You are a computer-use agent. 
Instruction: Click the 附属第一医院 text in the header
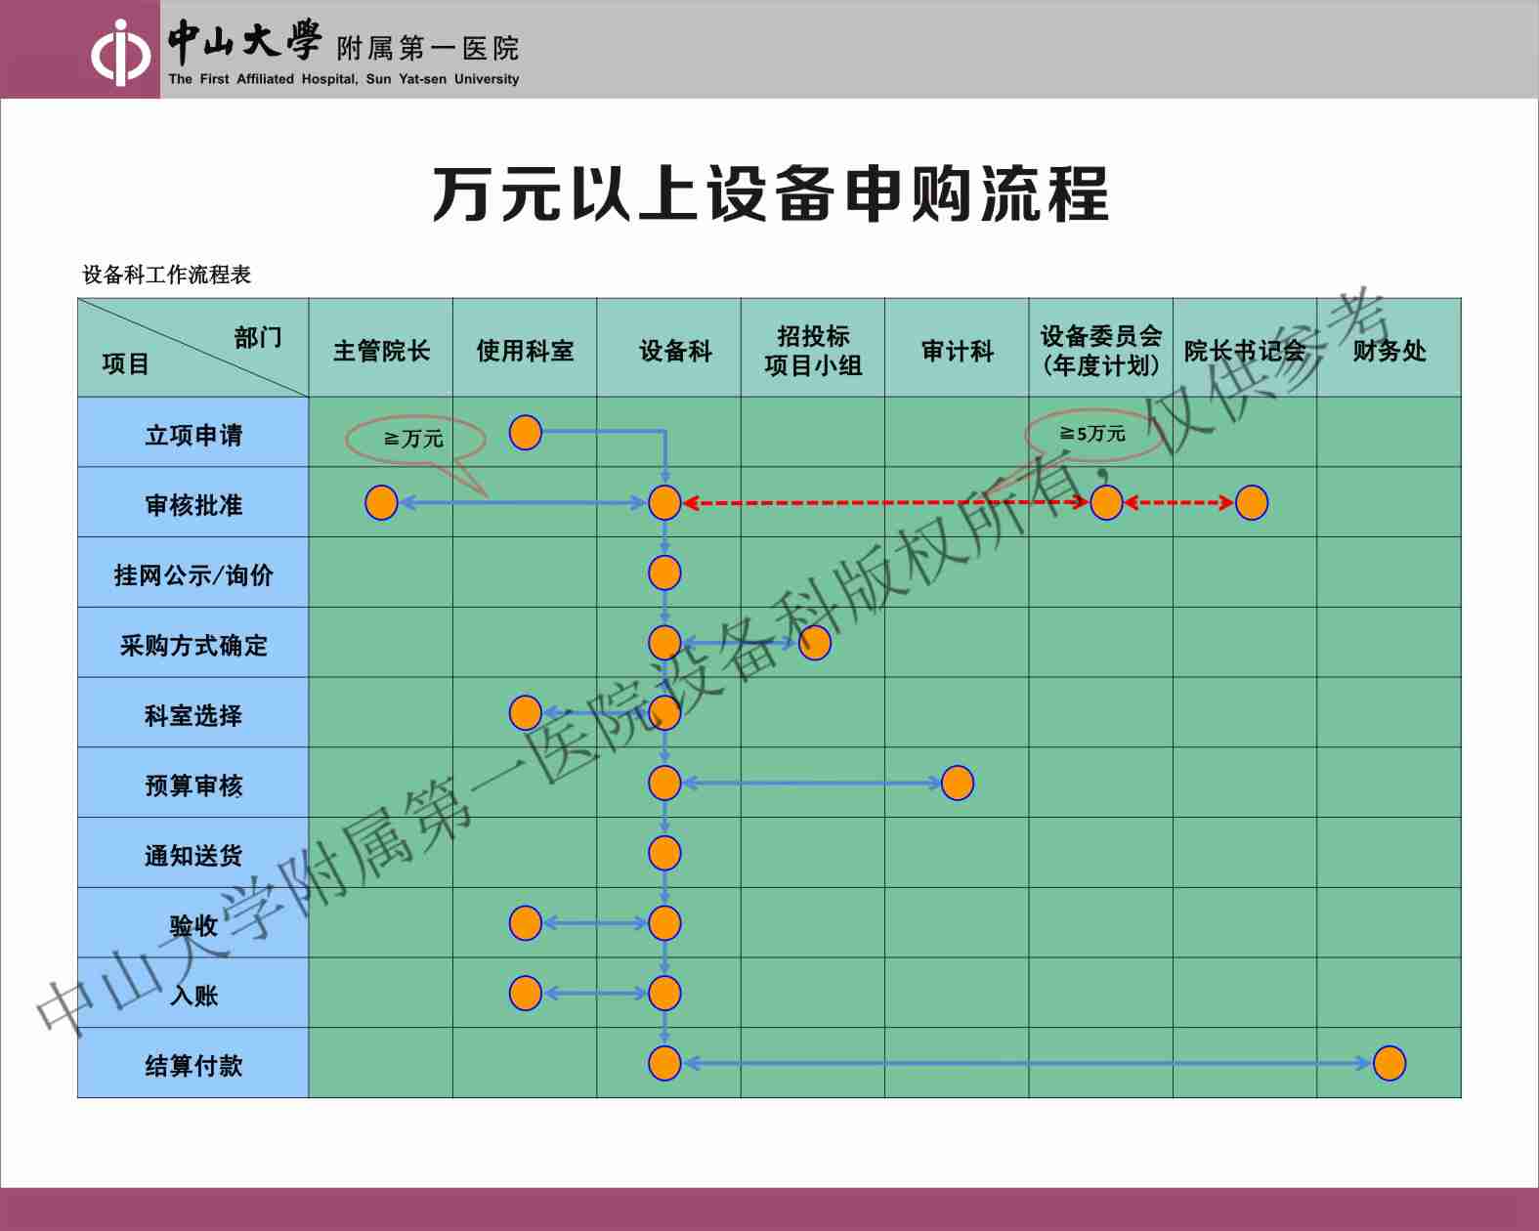(428, 48)
